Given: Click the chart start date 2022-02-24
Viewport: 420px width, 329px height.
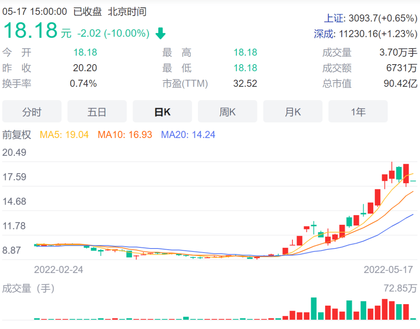Looking at the screenshot, I should pos(59,269).
